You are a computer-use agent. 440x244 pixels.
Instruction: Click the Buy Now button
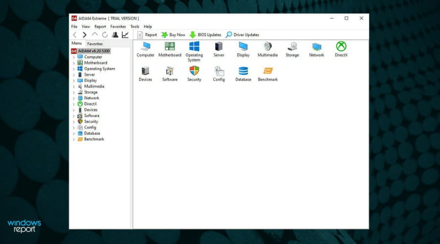click(x=173, y=35)
